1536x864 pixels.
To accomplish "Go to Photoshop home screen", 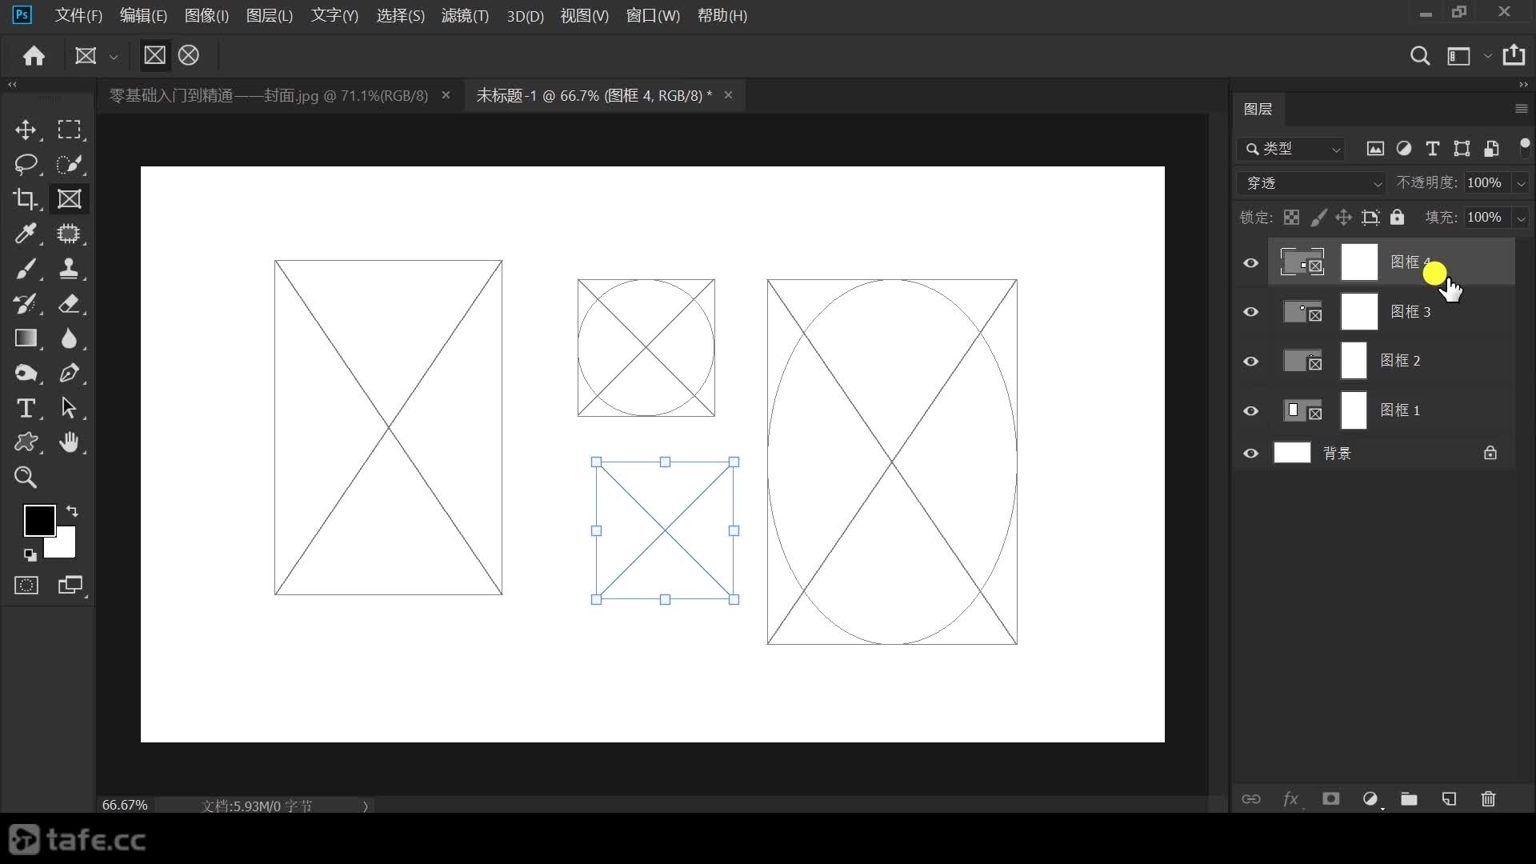I will coord(34,55).
